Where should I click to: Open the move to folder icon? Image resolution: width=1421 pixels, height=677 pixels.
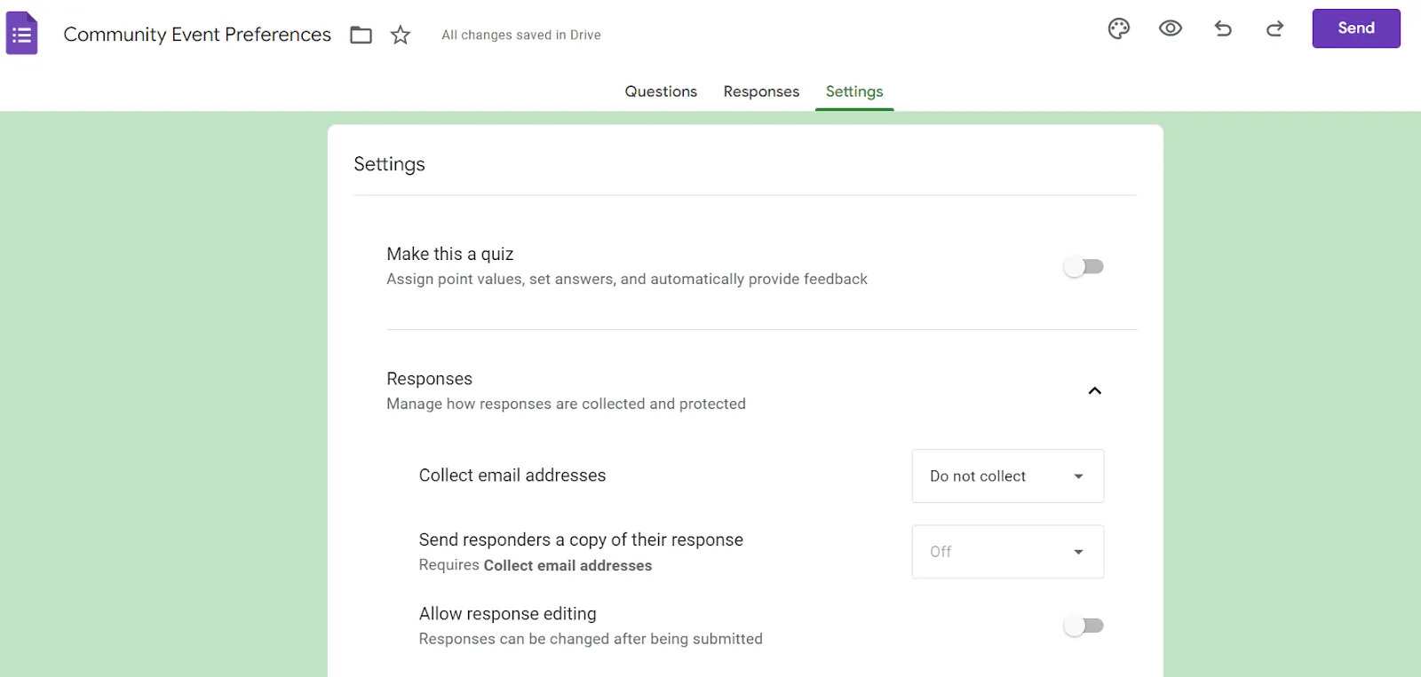point(361,35)
